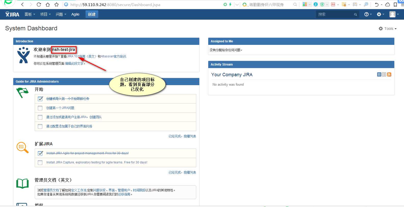The image size is (404, 207).
Task: Click the 编辑此段文字 link
Action: pos(74,63)
